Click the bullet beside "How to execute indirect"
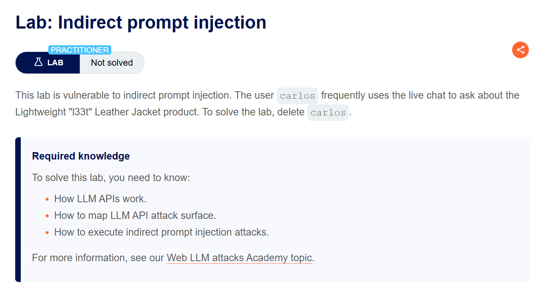 coord(47,233)
